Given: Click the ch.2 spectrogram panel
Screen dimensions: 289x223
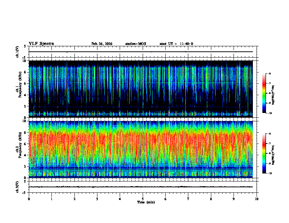Looking at the screenshot, I should point(140,149).
